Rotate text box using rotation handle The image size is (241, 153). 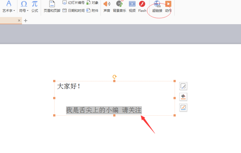tap(115, 76)
